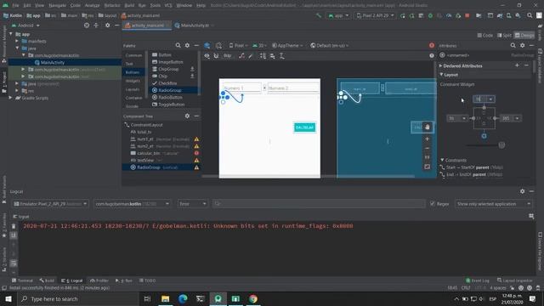Select the pan hand tool on canvas

pos(428,127)
